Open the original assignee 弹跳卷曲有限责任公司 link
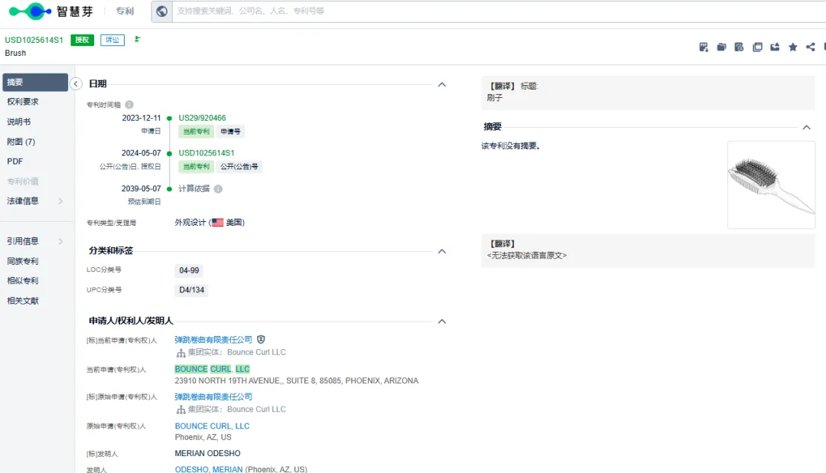Viewport: 826px width, 473px height. point(213,396)
